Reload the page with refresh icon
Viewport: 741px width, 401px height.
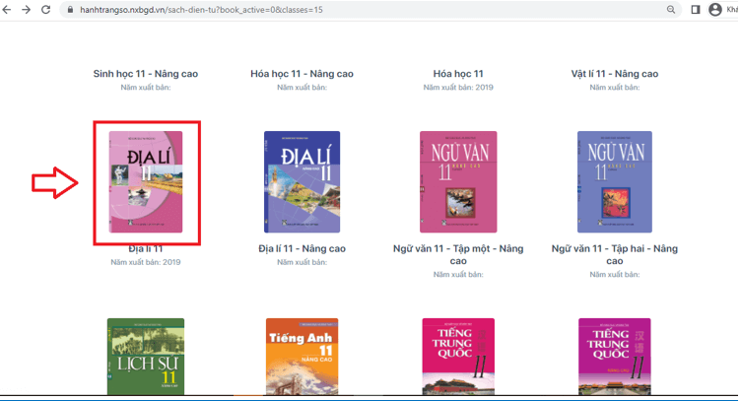point(45,10)
